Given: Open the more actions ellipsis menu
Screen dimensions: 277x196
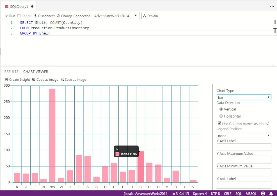Looking at the screenshot, I should click(x=272, y=6).
